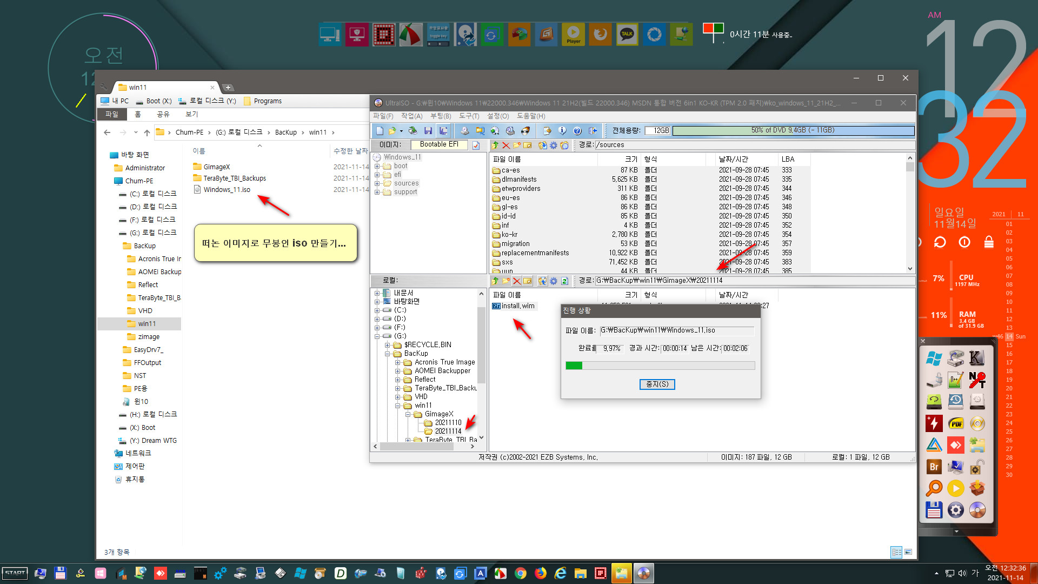
Task: Click the Make CD/DVD image icon
Action: click(x=464, y=131)
